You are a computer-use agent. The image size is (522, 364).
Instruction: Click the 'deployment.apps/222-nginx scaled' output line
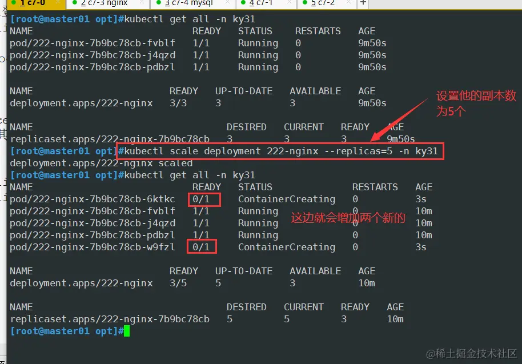click(101, 163)
